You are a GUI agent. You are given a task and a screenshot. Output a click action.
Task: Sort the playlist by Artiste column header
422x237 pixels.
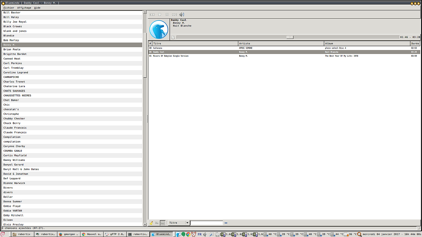(x=281, y=44)
